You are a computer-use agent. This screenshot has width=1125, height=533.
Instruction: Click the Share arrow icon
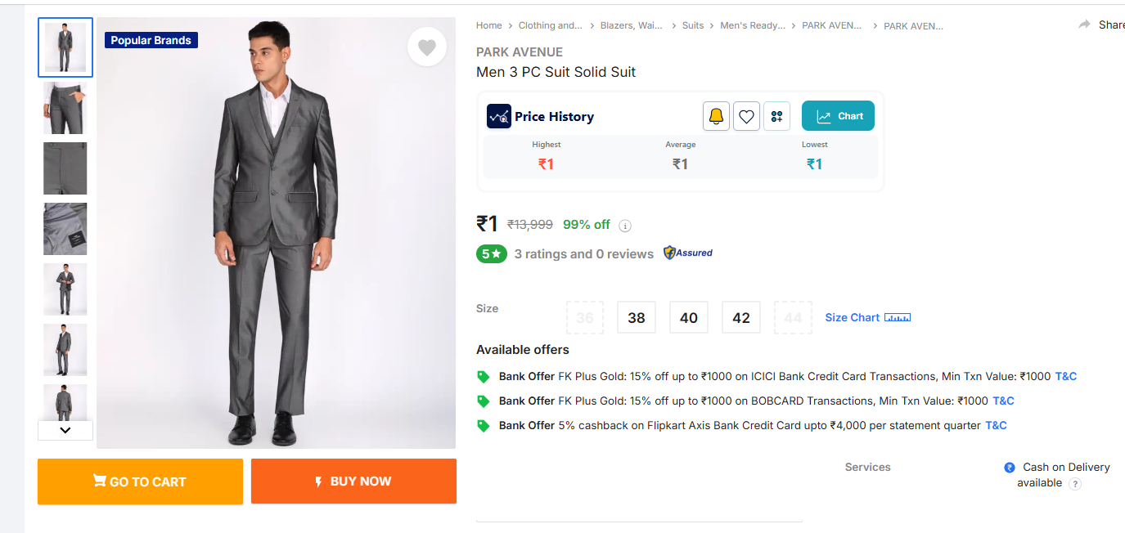(x=1085, y=25)
